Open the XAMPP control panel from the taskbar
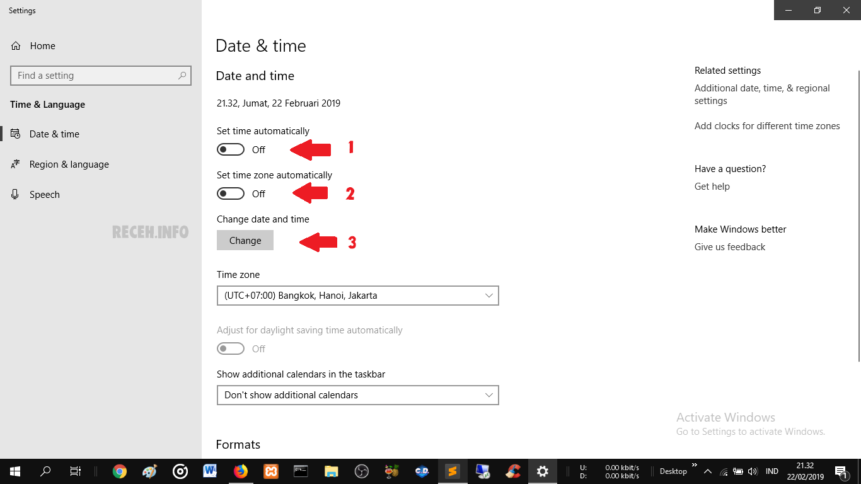Viewport: 861px width, 484px height. (x=270, y=471)
